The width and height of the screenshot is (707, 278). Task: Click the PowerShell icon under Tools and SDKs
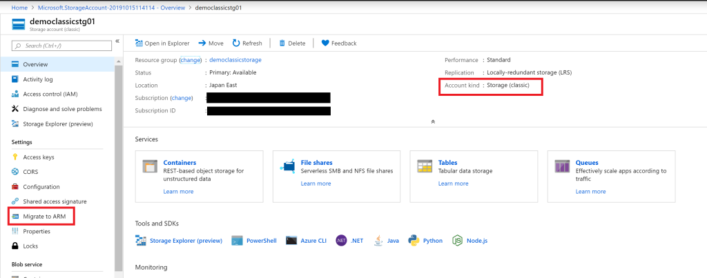[238, 241]
